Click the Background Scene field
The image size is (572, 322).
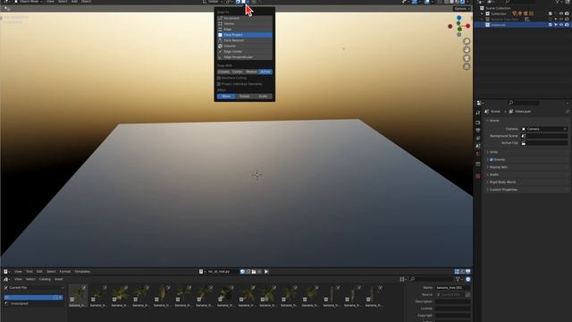544,136
